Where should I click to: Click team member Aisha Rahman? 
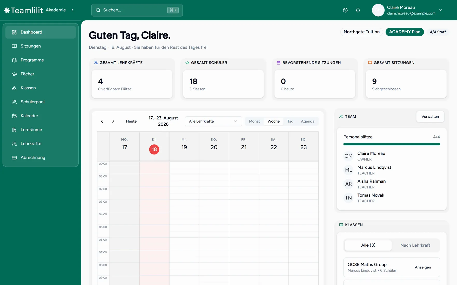click(392, 184)
